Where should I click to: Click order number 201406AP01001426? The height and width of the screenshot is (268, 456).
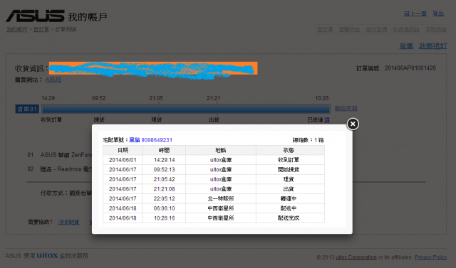pyautogui.click(x=410, y=68)
